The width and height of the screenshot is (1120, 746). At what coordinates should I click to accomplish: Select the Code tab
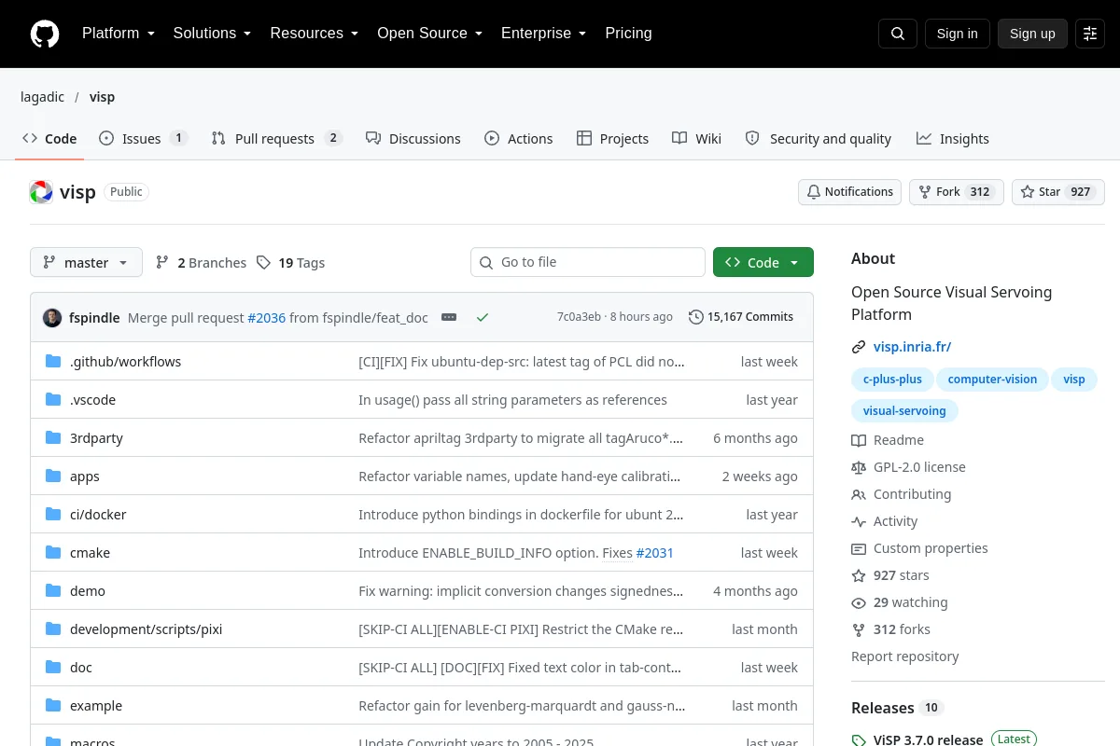pos(49,138)
